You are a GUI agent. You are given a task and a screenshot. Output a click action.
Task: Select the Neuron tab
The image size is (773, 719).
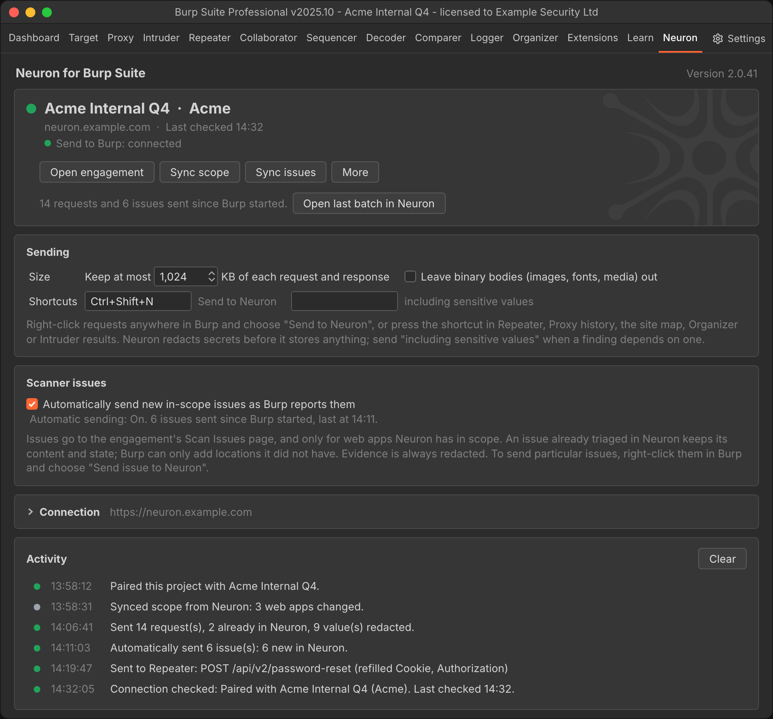tap(680, 38)
